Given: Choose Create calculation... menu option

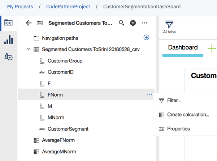Looking at the screenshot, I should [x=188, y=115].
